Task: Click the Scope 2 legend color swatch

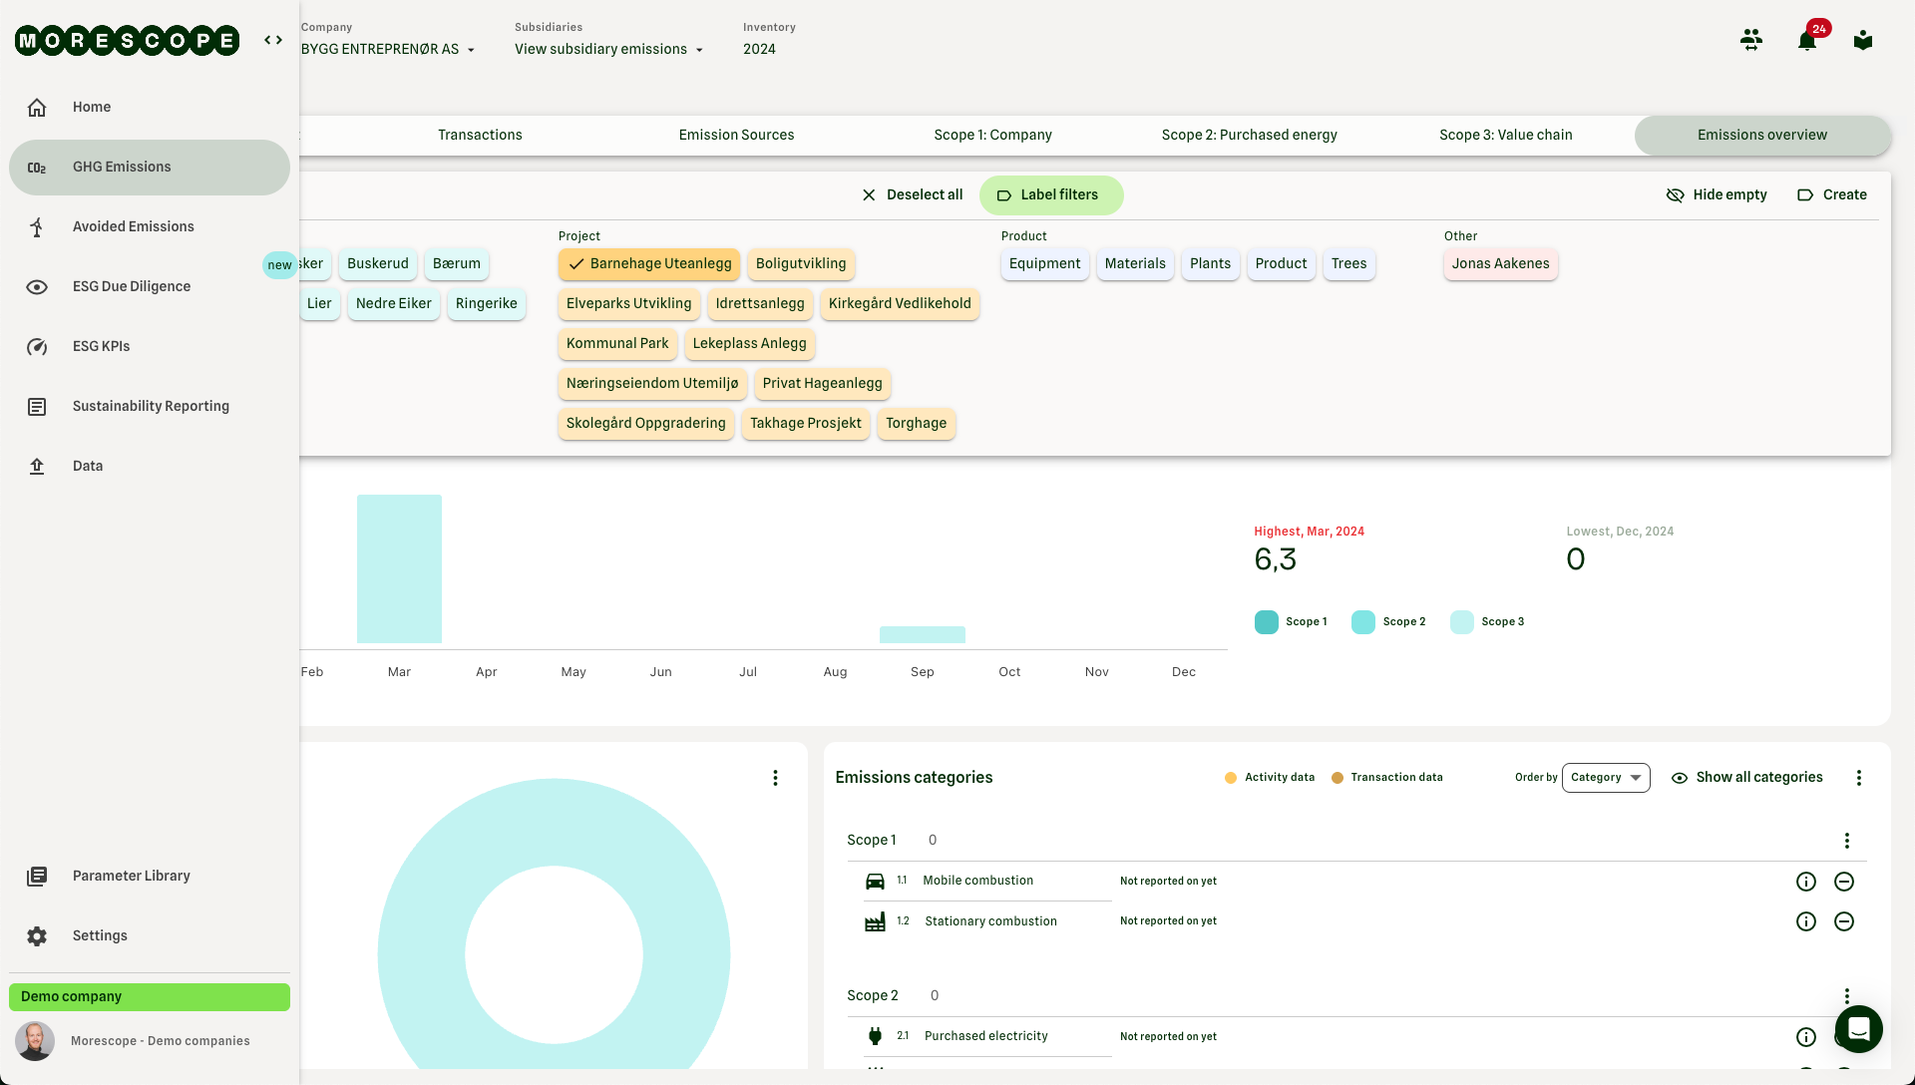Action: point(1362,622)
